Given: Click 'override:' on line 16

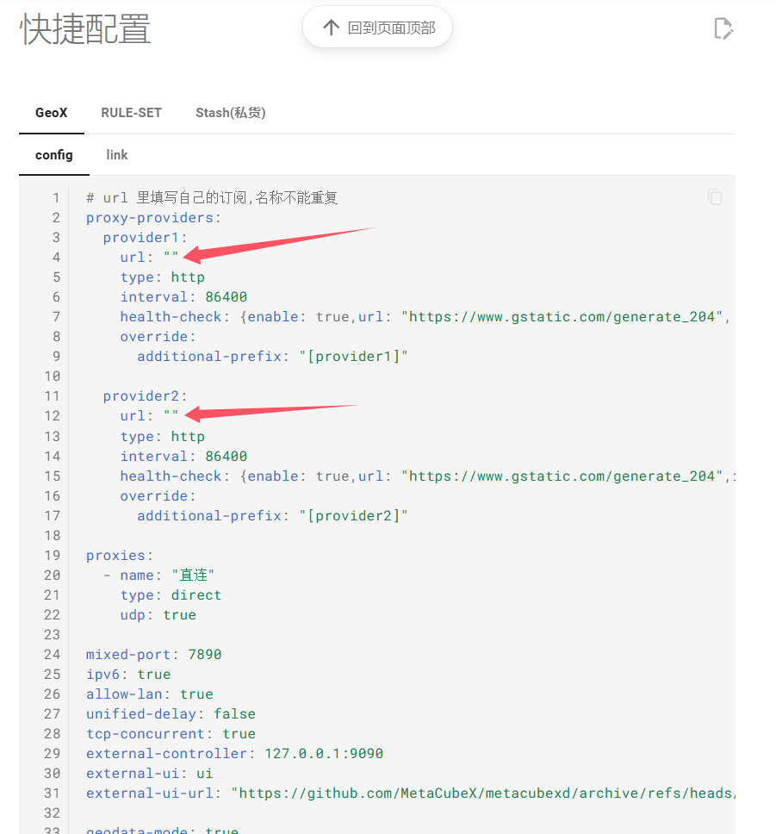Looking at the screenshot, I should 158,495.
